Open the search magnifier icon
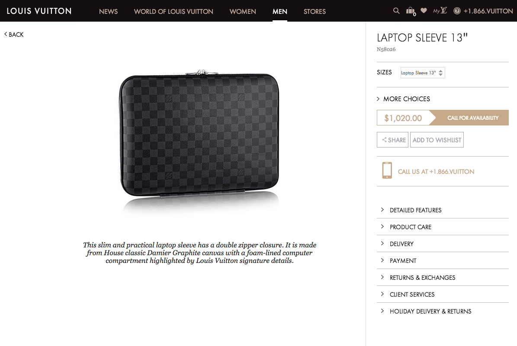The height and width of the screenshot is (346, 517). tap(396, 10)
